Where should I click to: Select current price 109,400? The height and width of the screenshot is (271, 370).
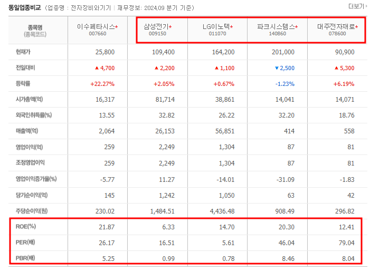(x=163, y=52)
